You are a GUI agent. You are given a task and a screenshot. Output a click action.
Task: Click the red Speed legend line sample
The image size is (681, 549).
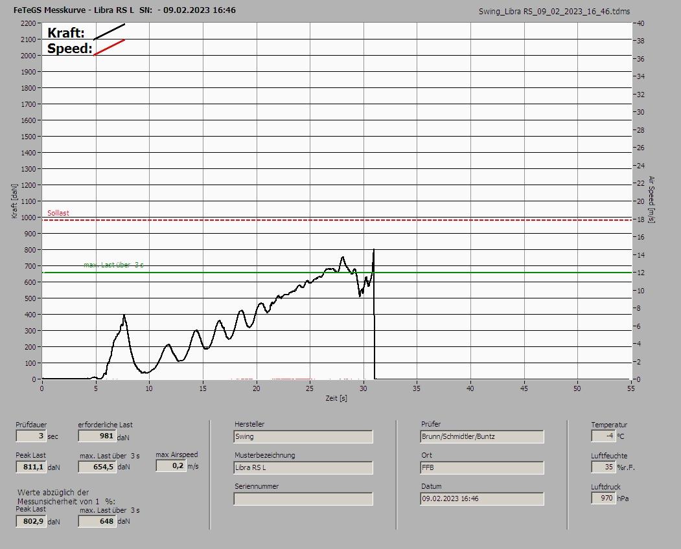110,47
